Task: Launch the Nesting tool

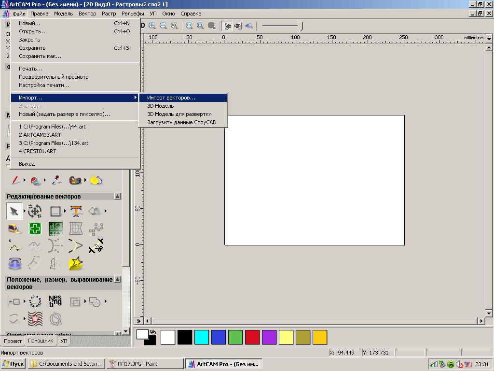Action: [55, 301]
